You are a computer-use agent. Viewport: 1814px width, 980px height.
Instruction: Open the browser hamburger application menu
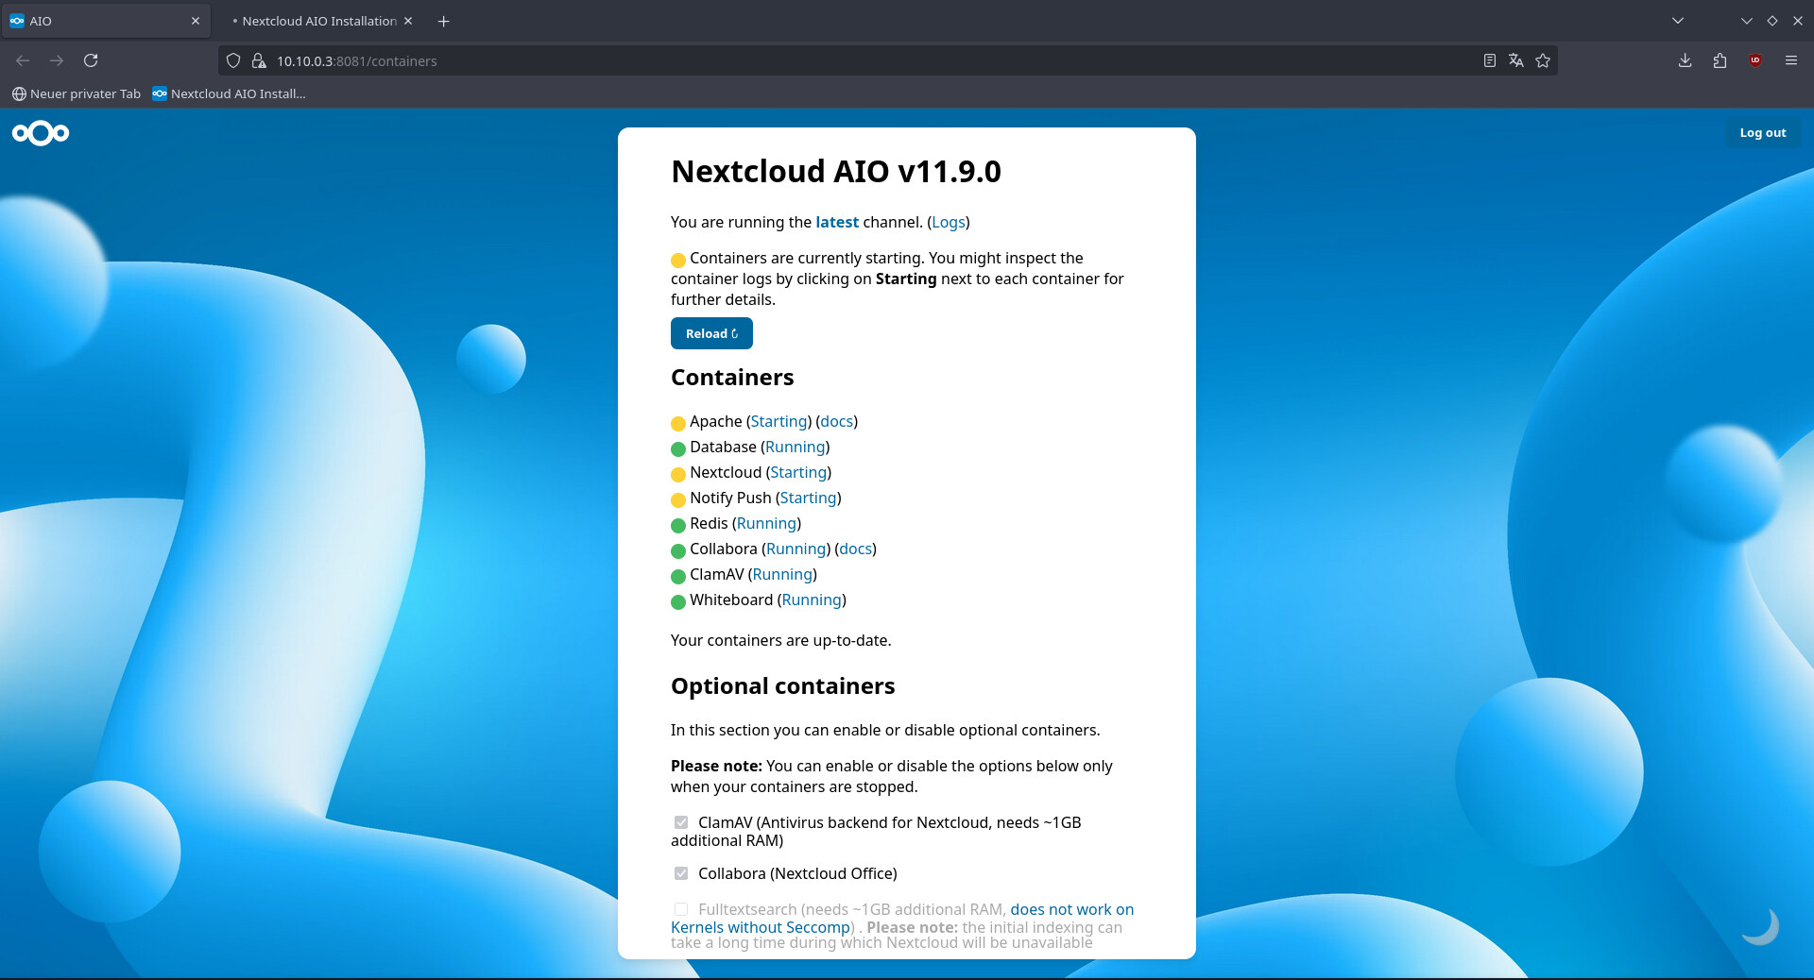click(1790, 60)
